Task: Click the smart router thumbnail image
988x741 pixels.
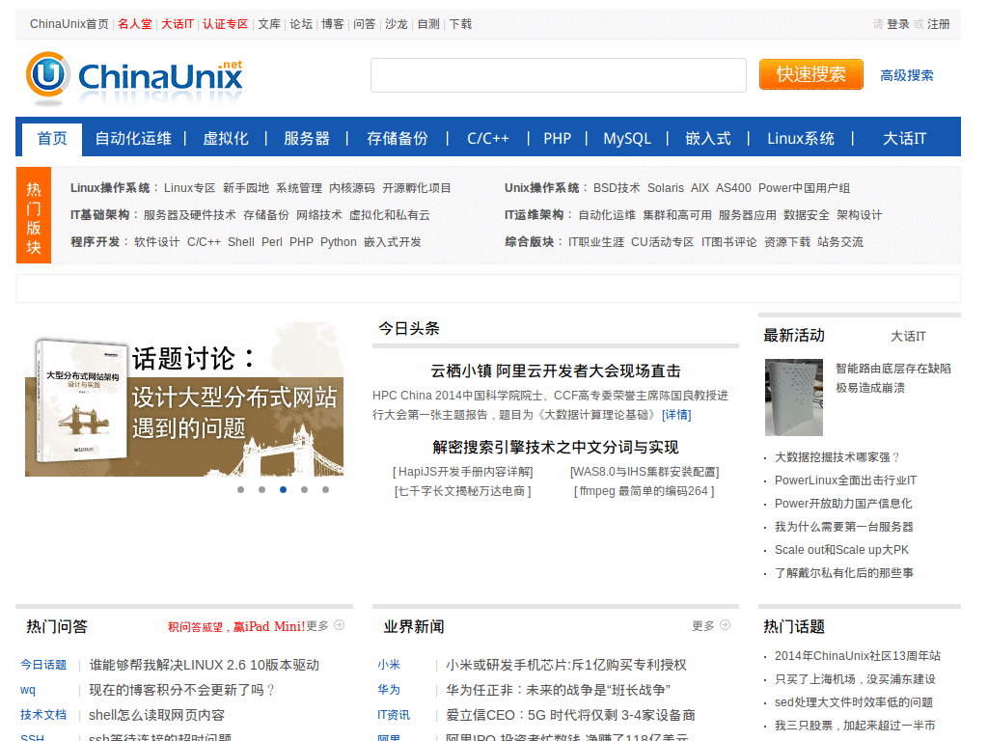Action: pyautogui.click(x=794, y=397)
